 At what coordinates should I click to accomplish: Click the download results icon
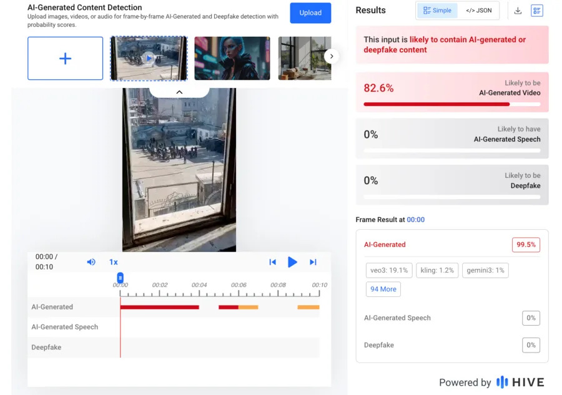[517, 11]
